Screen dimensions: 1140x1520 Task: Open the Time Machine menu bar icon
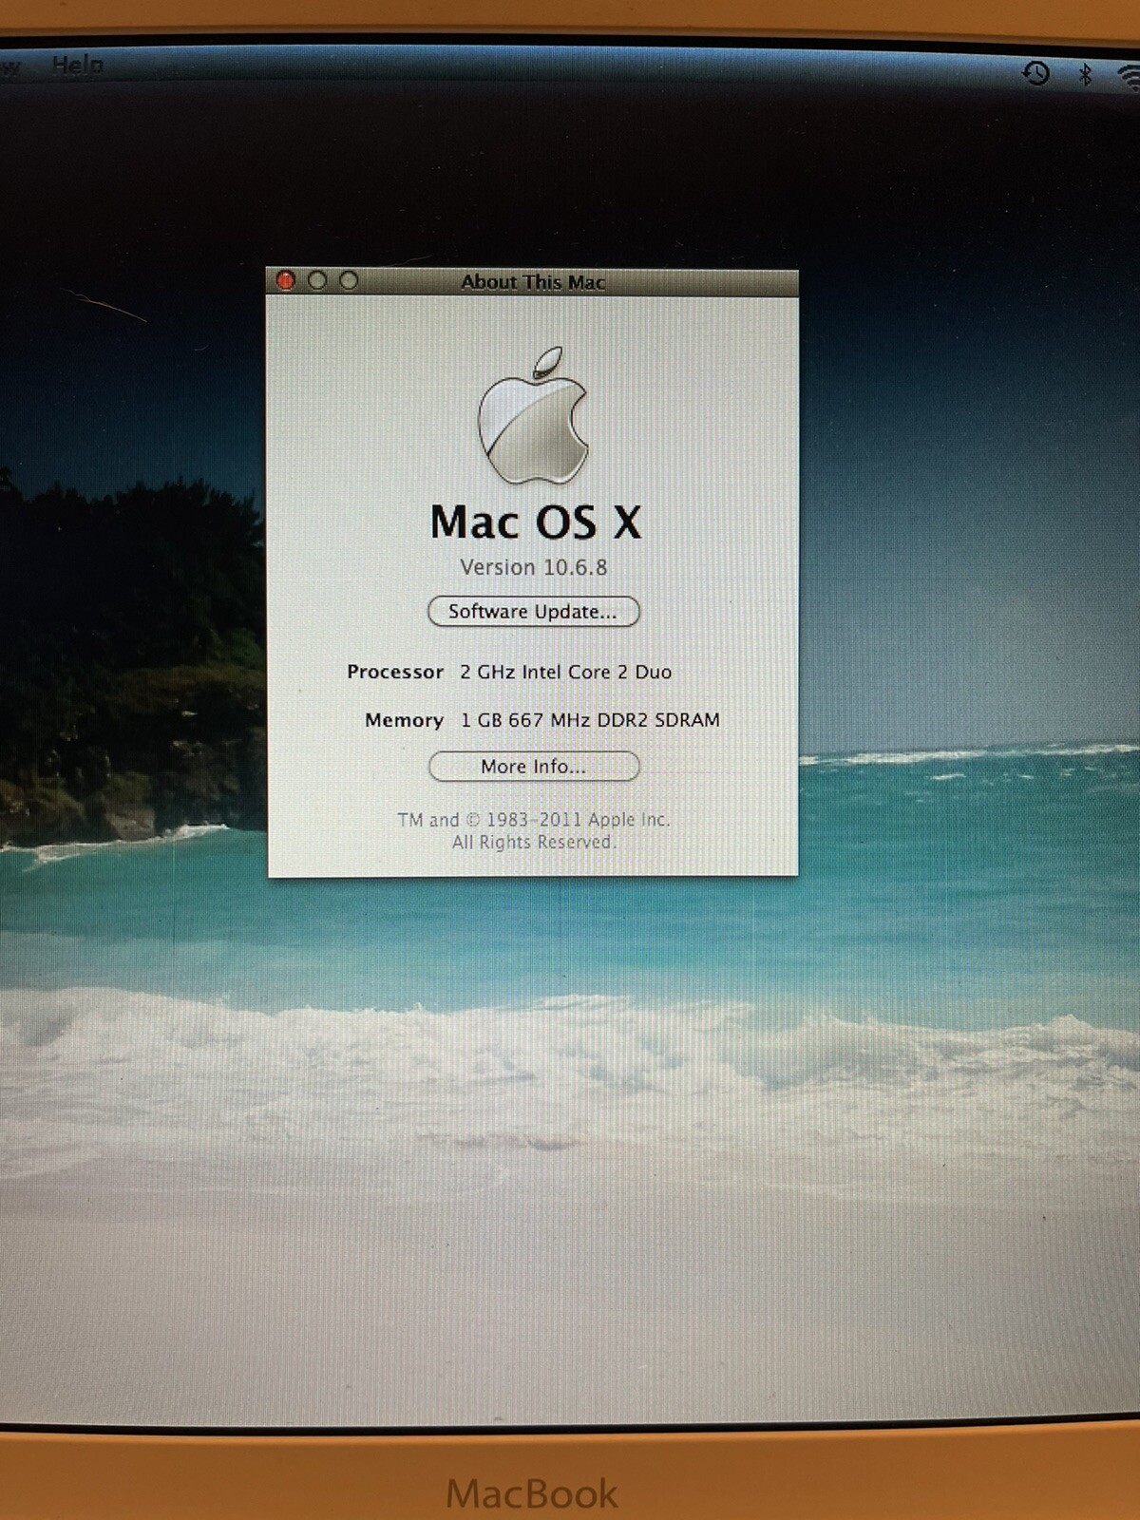1035,73
